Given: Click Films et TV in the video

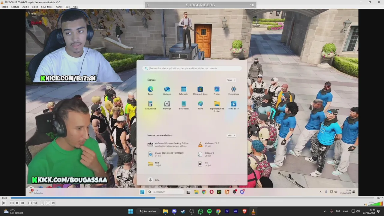Looking at the screenshot, I should tap(233, 105).
